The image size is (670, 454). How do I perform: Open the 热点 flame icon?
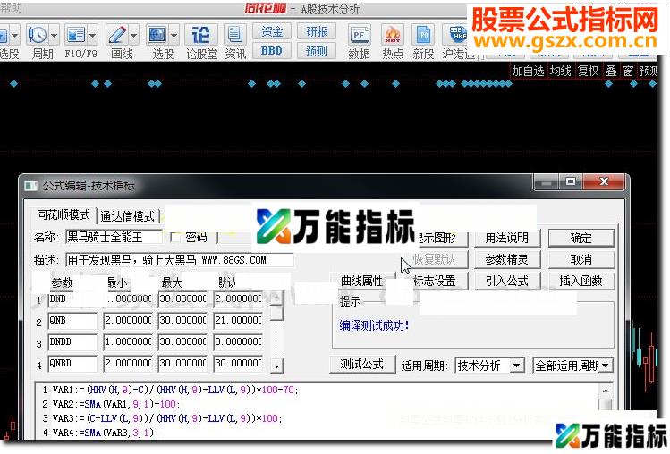[393, 35]
